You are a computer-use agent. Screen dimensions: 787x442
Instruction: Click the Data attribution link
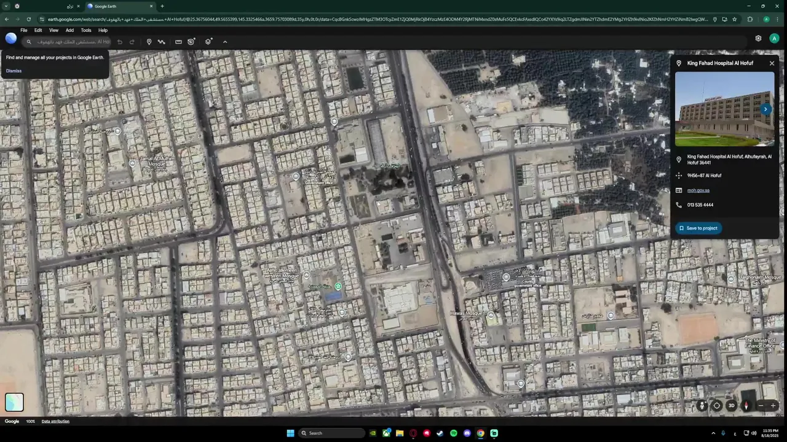(55, 421)
